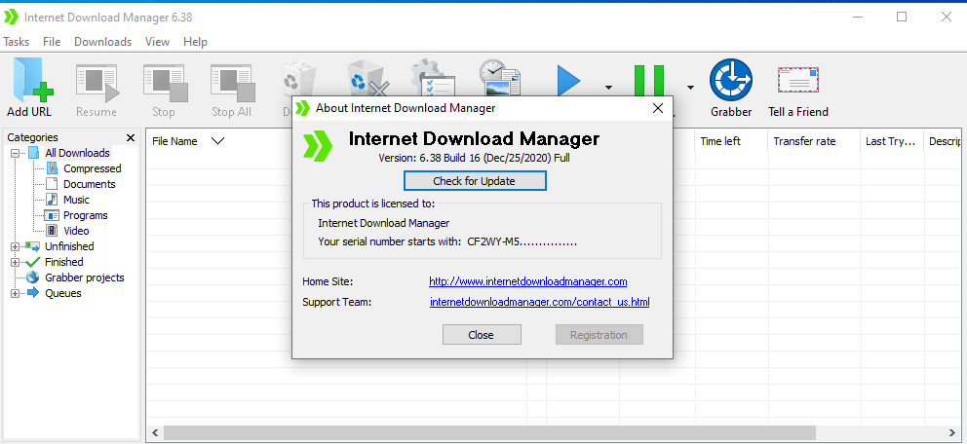967x444 pixels.
Task: Click the Music note category icon
Action: tap(53, 200)
